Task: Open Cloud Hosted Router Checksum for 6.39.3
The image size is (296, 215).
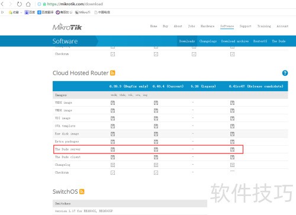Action: click(112, 173)
